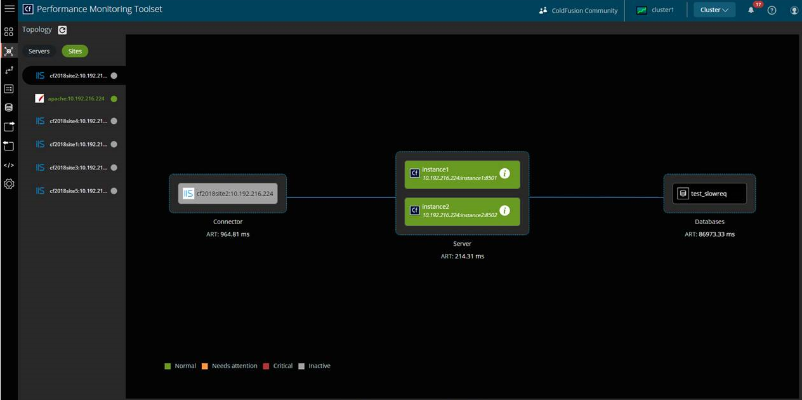Open the code profiler sidebar icon
The image size is (802, 400).
9,165
